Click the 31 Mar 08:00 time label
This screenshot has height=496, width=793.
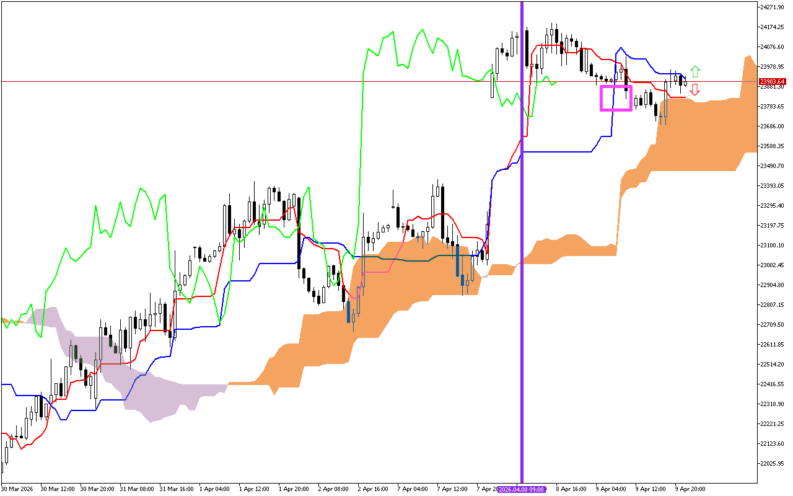click(x=136, y=489)
